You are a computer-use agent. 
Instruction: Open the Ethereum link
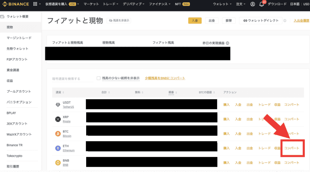tap(69, 150)
